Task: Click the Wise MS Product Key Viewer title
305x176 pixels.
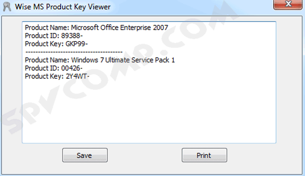Action: (63, 7)
